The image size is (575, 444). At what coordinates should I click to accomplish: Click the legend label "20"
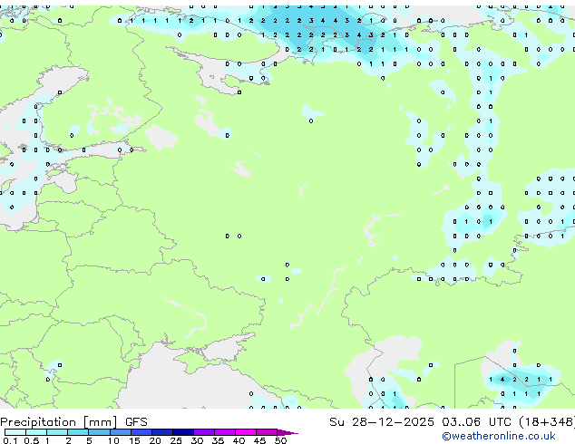155,440
